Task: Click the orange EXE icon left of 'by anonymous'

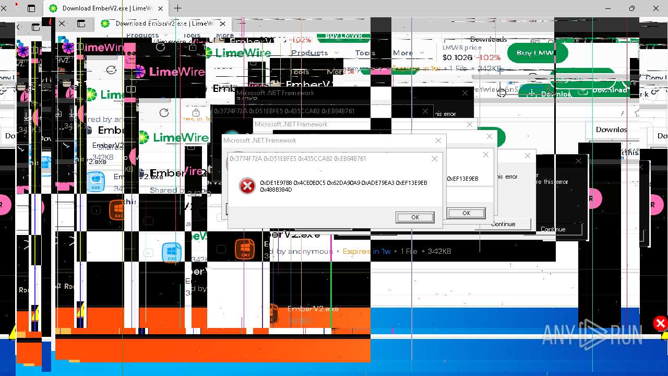Action: tap(245, 249)
